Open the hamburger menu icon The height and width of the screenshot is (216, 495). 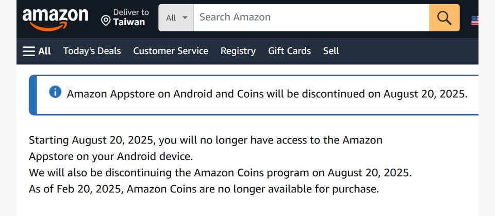[29, 51]
